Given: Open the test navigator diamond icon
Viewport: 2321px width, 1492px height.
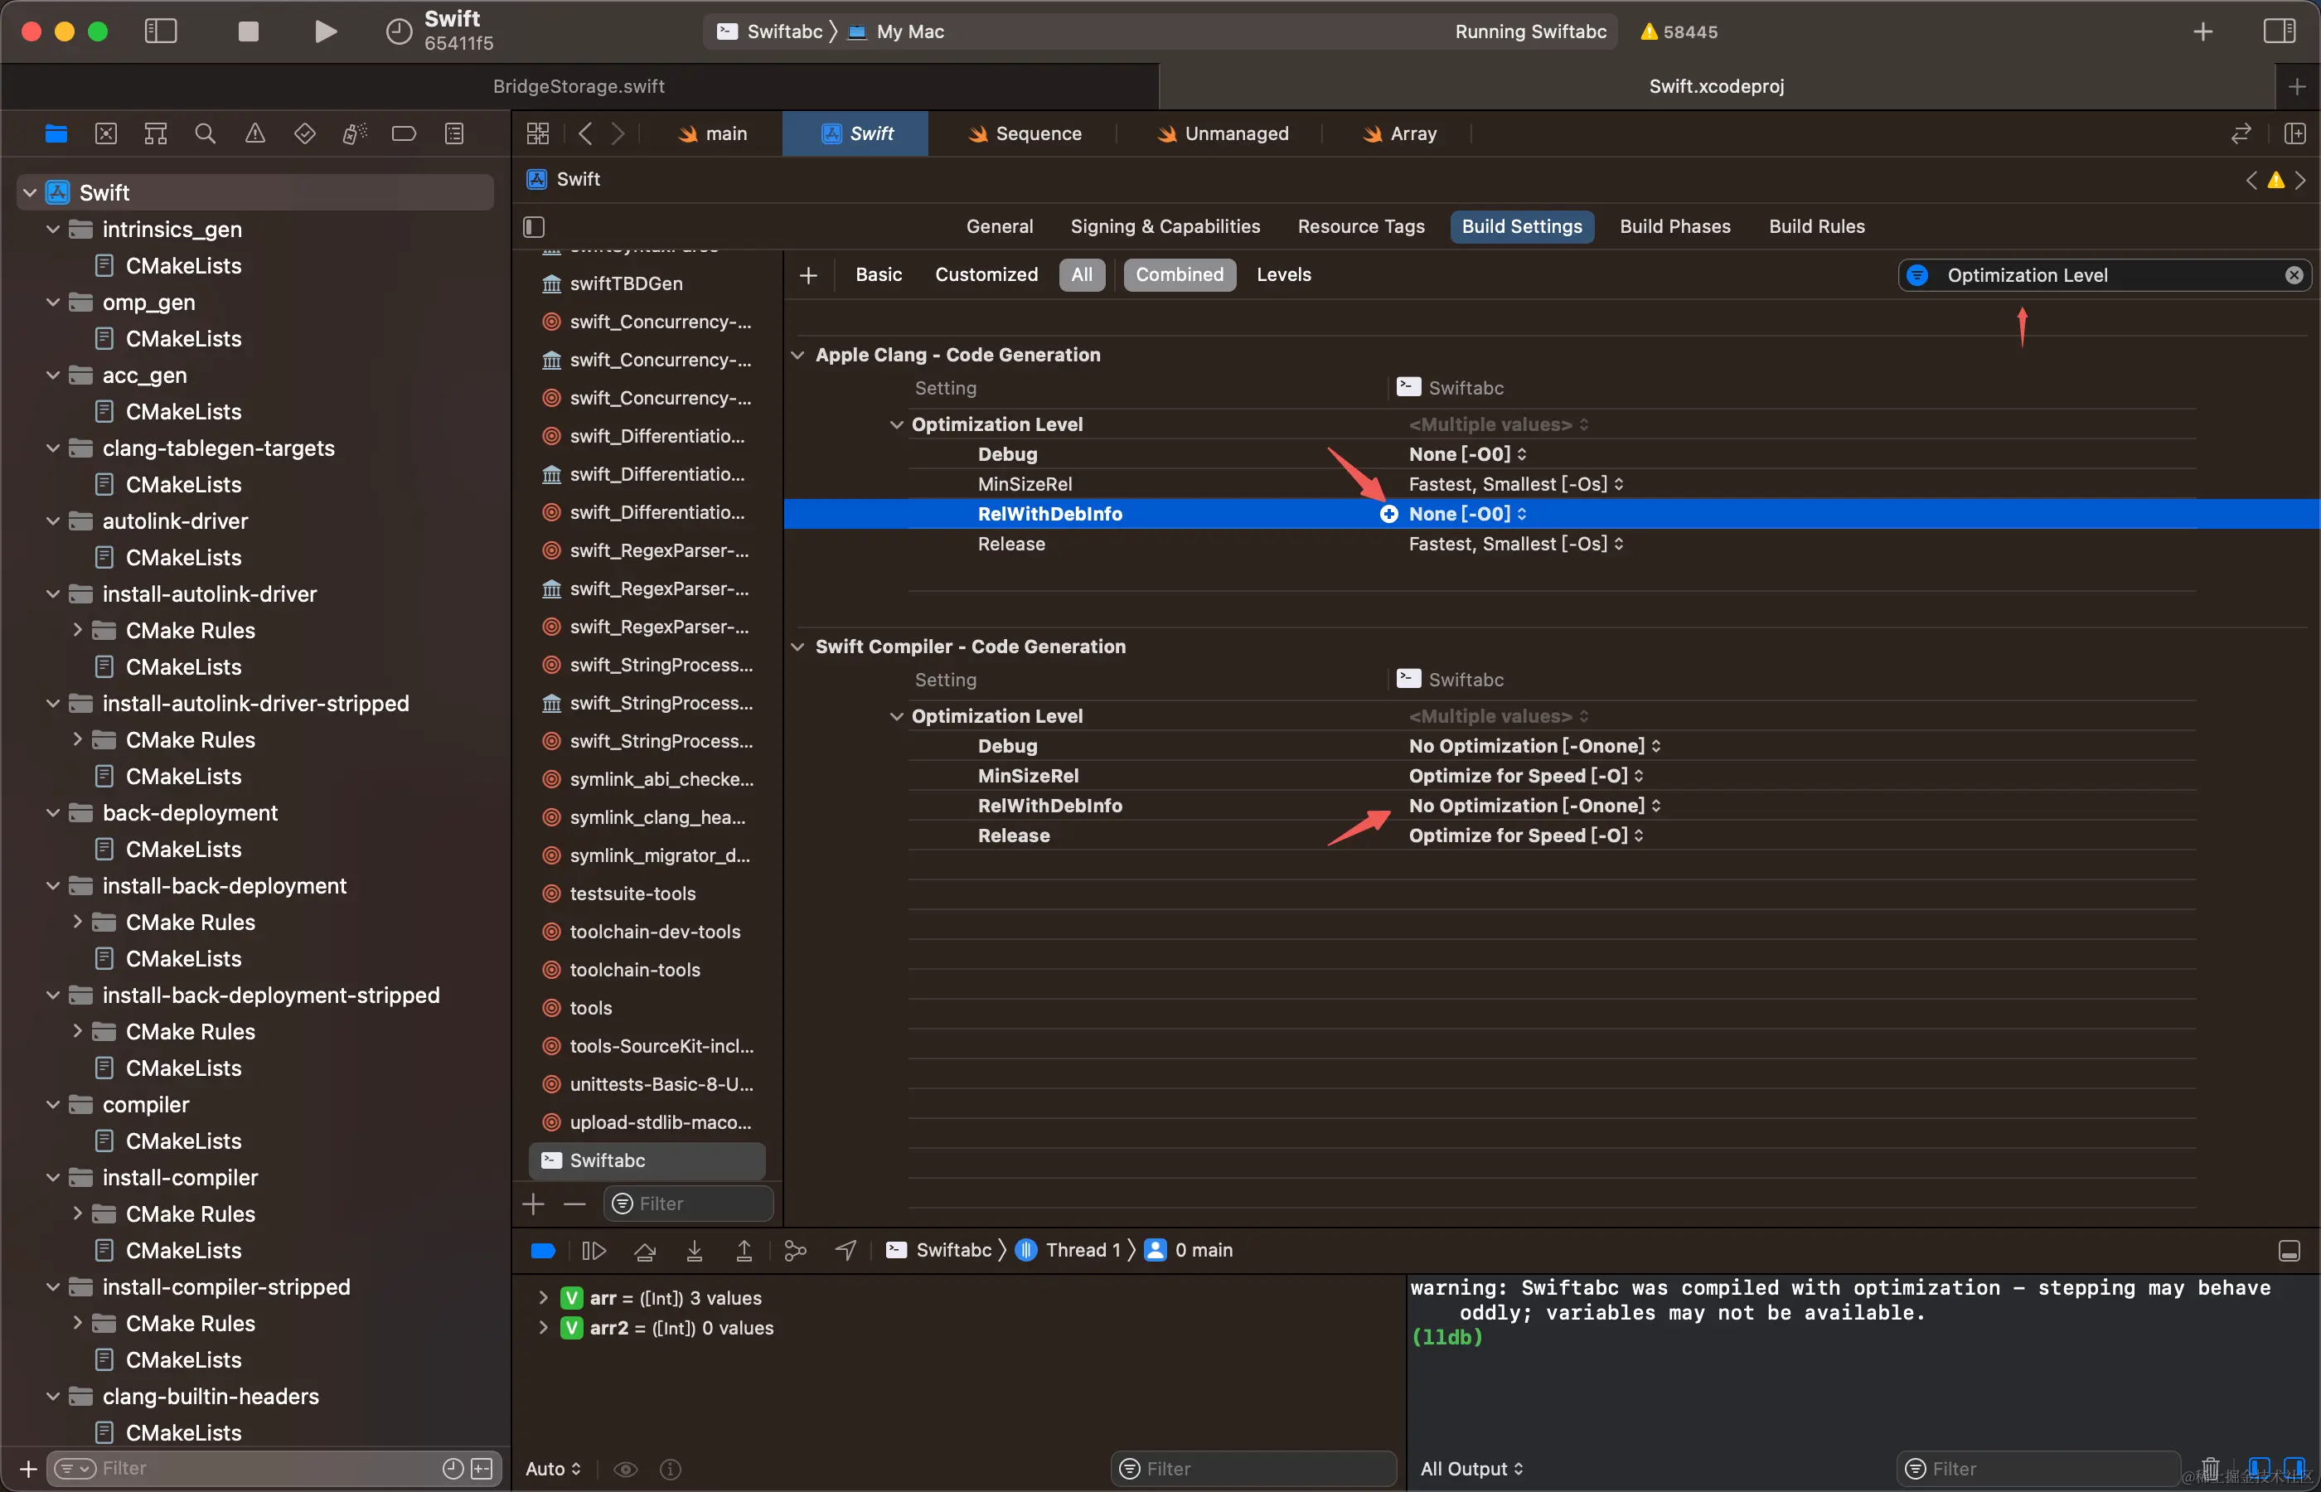Looking at the screenshot, I should coord(304,133).
